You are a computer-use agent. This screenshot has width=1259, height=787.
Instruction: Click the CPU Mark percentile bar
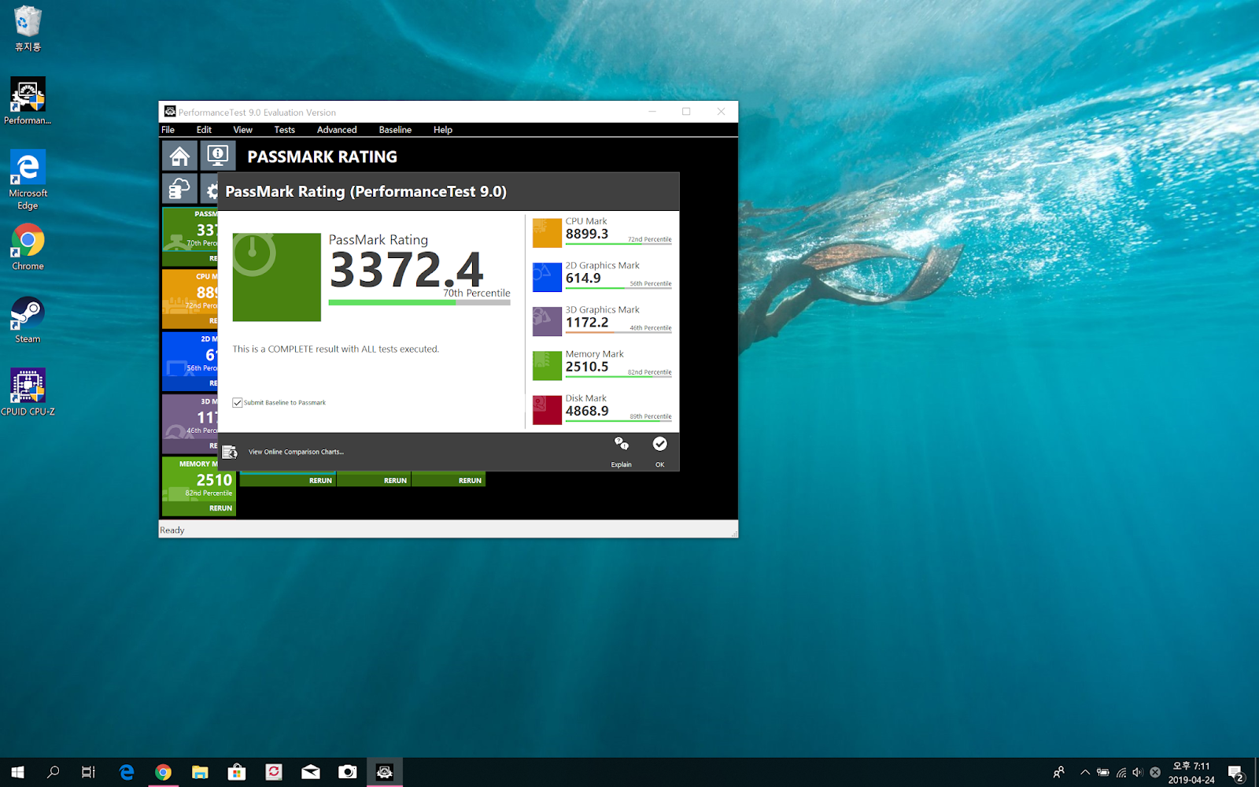tap(618, 244)
